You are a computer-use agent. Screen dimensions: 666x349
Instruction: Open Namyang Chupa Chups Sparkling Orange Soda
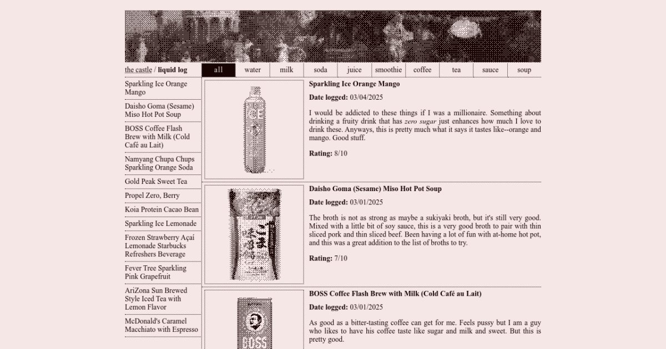tap(159, 163)
